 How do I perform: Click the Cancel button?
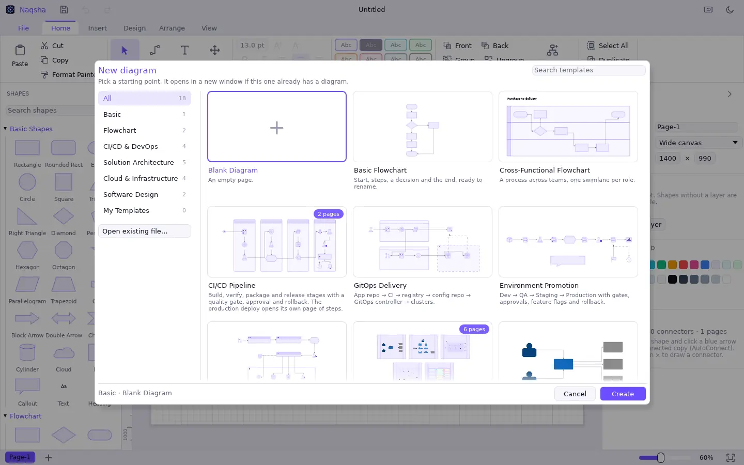[575, 394]
